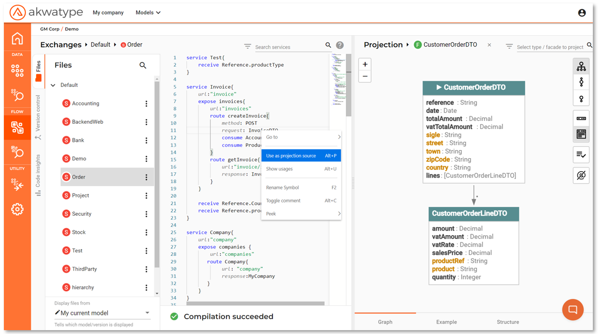Switch to Graph tab
Viewport: 598px width, 334px height.
tap(385, 322)
